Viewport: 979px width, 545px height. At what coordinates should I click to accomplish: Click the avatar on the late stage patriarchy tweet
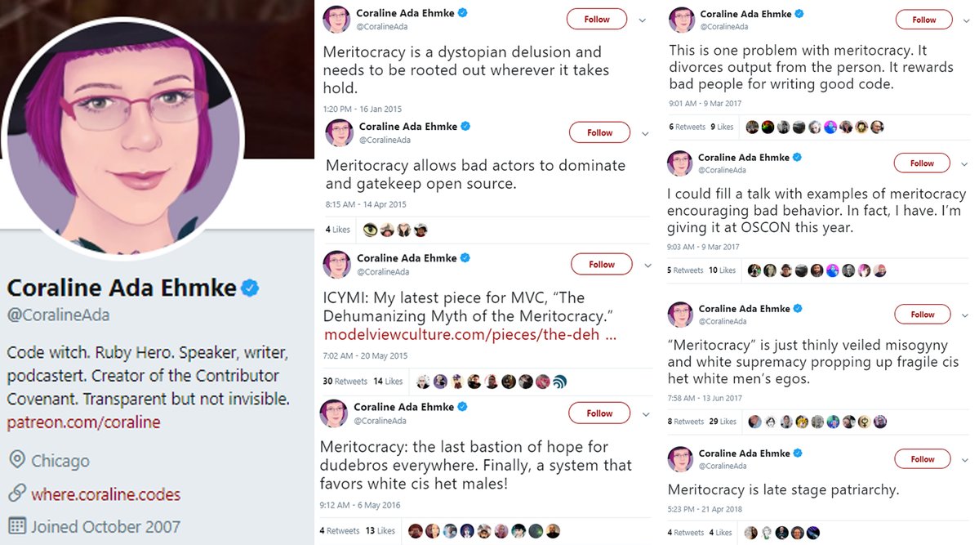pos(679,458)
